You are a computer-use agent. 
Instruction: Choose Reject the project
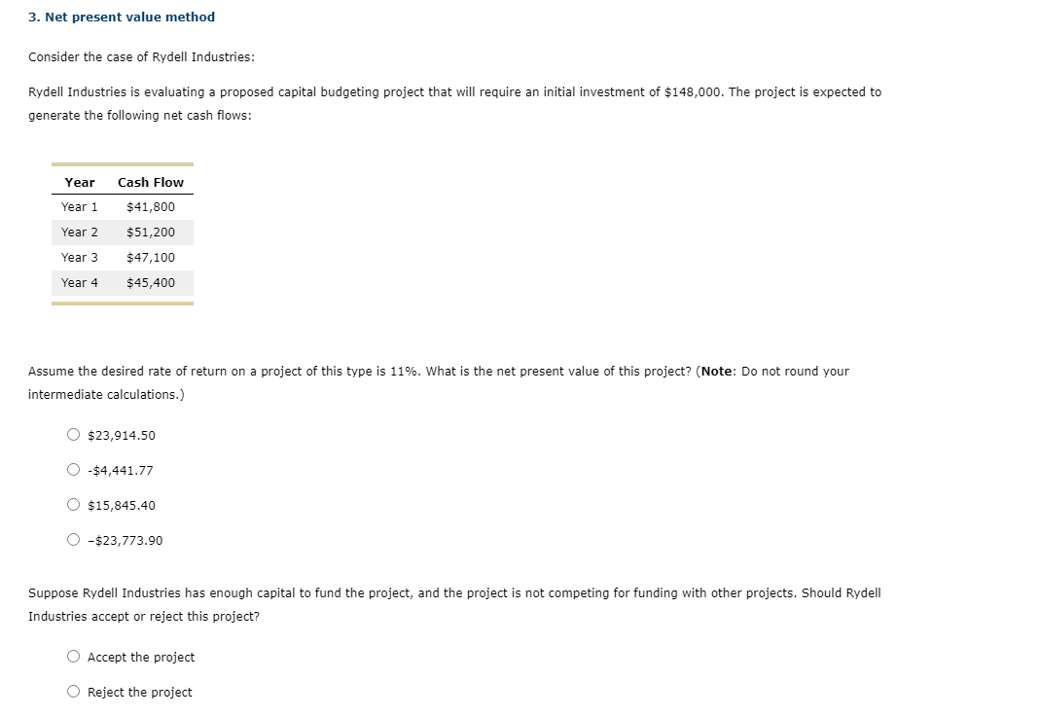[x=73, y=692]
